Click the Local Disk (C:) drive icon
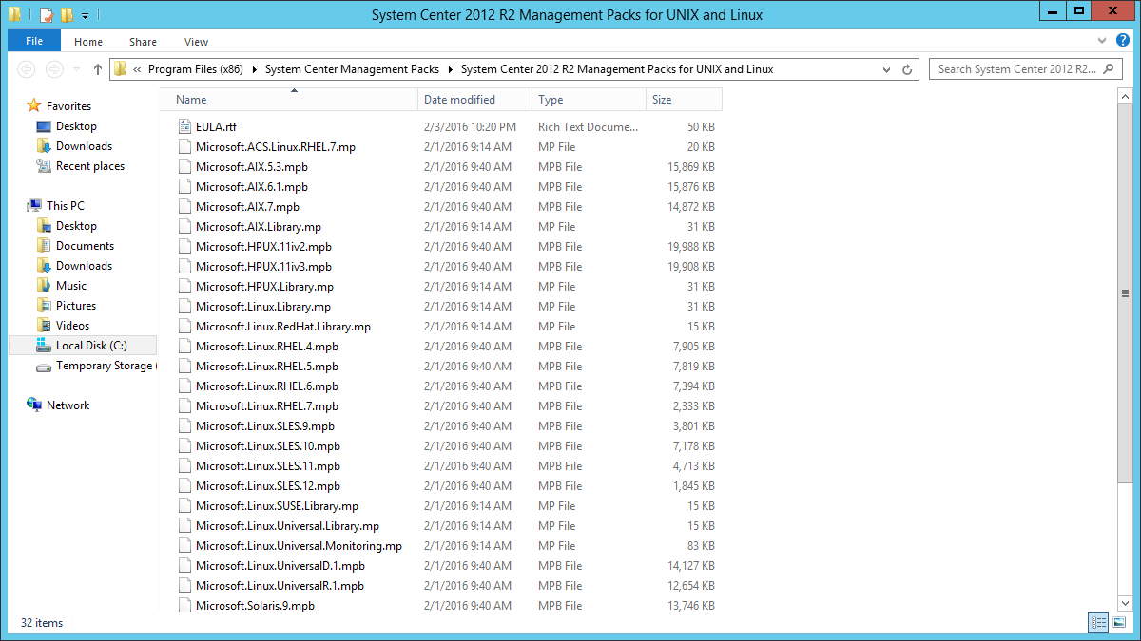 (44, 345)
